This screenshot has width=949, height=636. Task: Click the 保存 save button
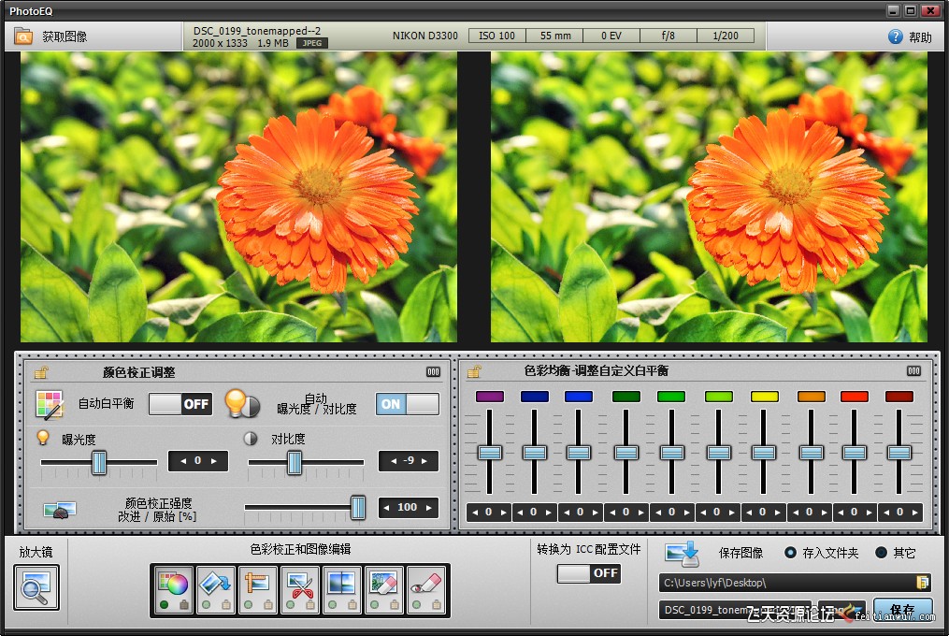(x=902, y=610)
